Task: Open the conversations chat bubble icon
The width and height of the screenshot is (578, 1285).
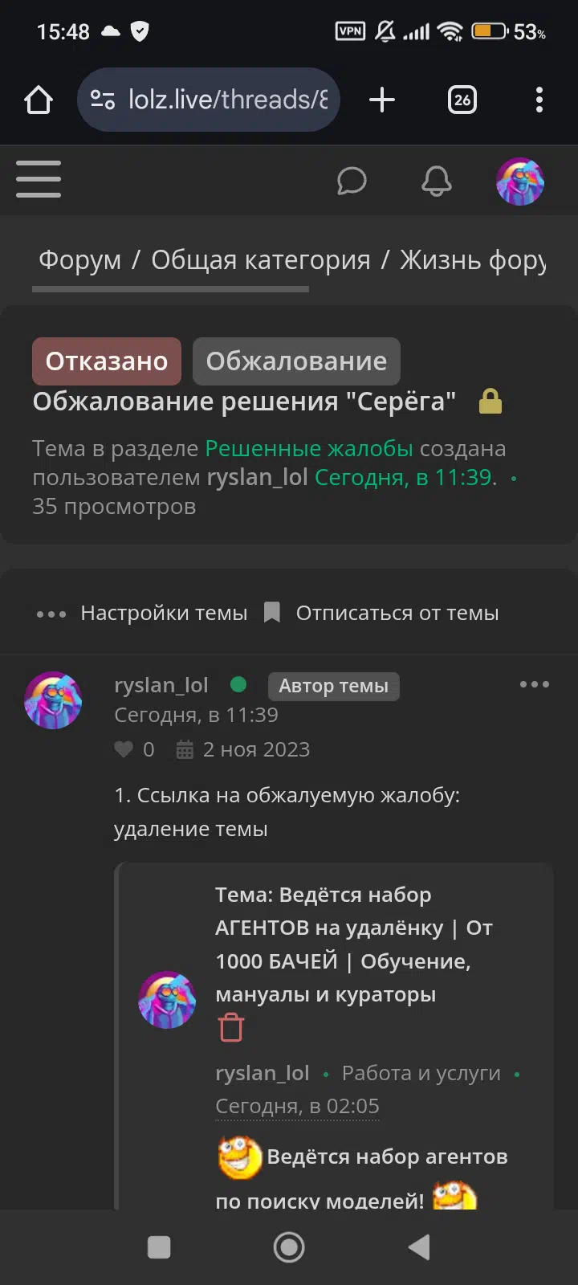Action: point(352,181)
